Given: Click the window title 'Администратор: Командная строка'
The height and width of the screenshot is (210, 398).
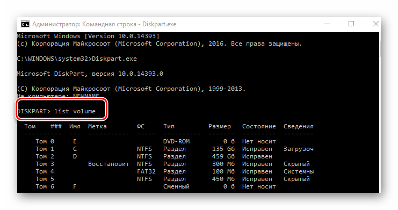Looking at the screenshot, I should coord(84,24).
